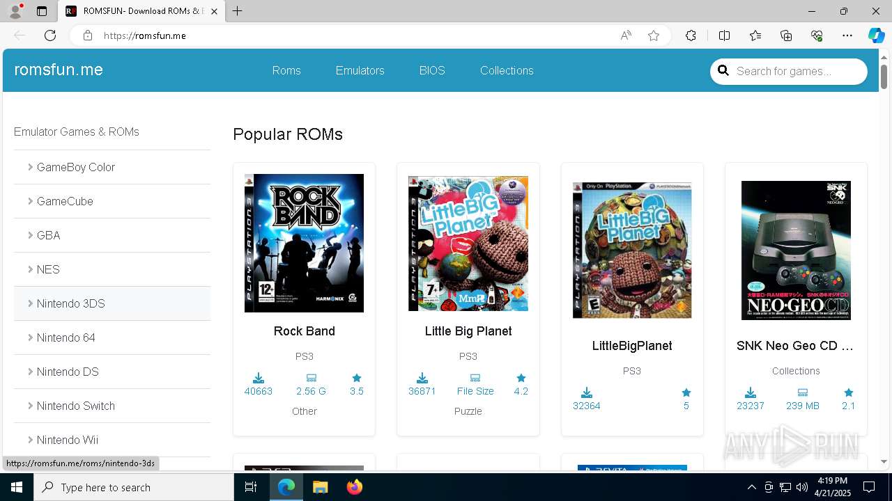Expand Nintendo 64 chevron in sidebar
Screen dimensions: 892x501
(31, 337)
